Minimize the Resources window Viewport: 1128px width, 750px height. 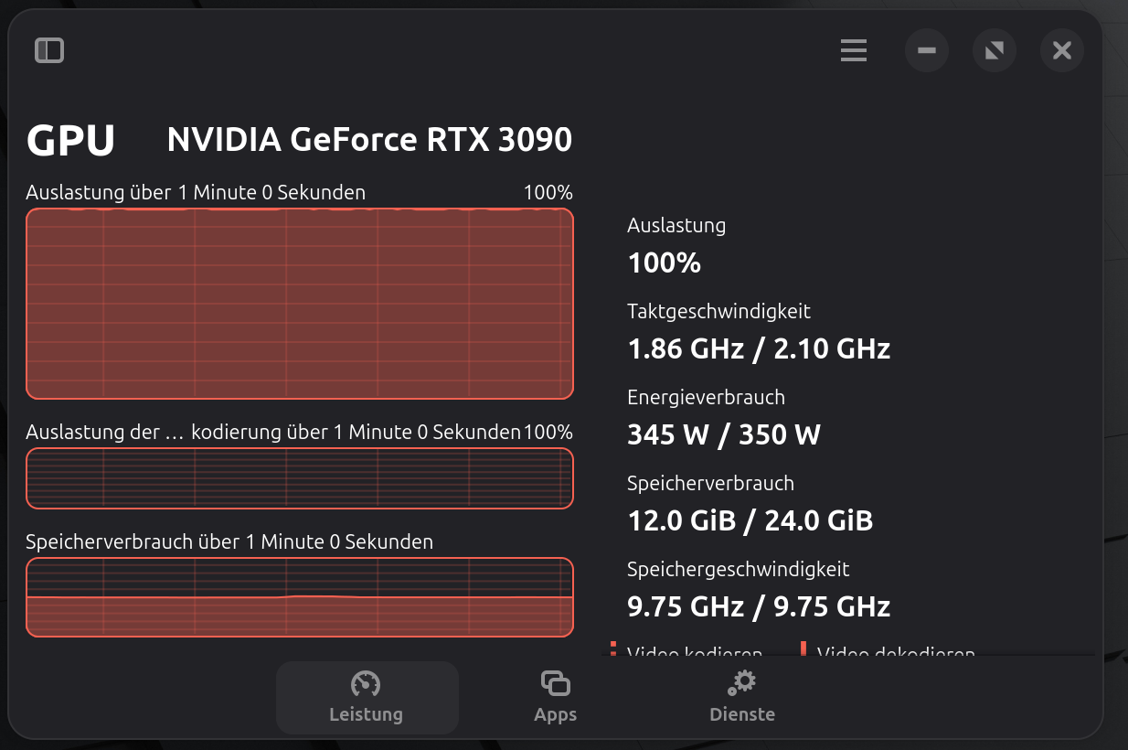(927, 50)
